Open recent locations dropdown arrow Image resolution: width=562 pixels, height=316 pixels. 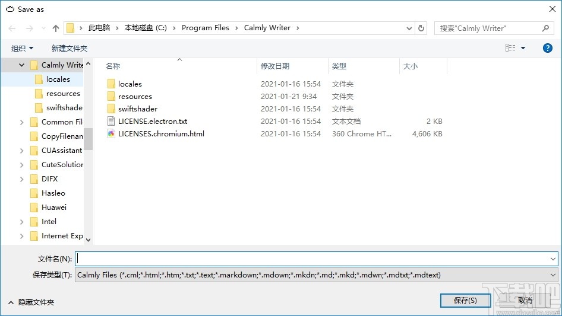point(43,28)
